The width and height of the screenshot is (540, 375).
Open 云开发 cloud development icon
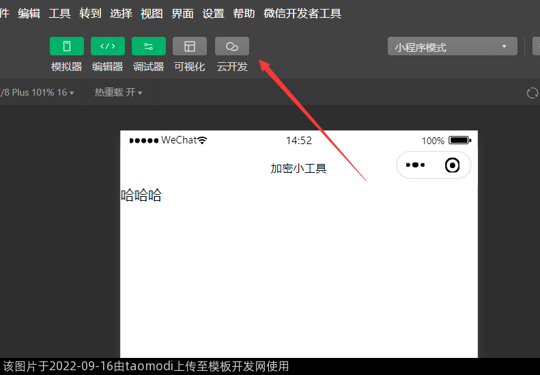[232, 46]
